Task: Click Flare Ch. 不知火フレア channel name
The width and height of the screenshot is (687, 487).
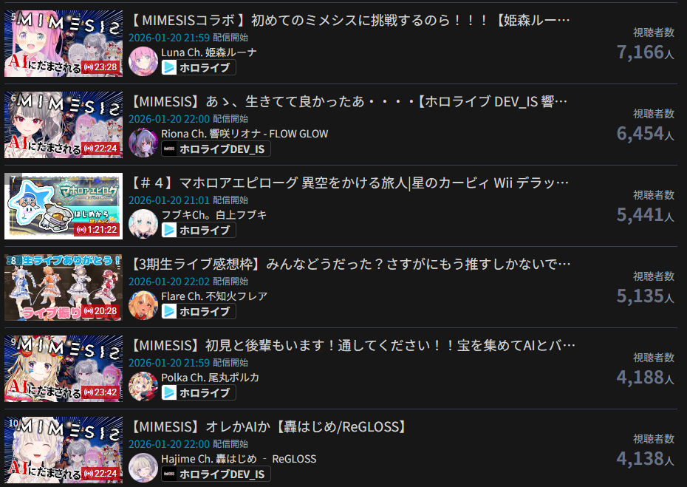Action: (x=213, y=296)
